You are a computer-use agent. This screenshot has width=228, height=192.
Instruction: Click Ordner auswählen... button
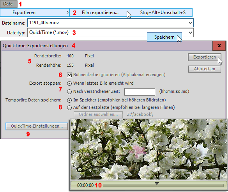[98, 115]
